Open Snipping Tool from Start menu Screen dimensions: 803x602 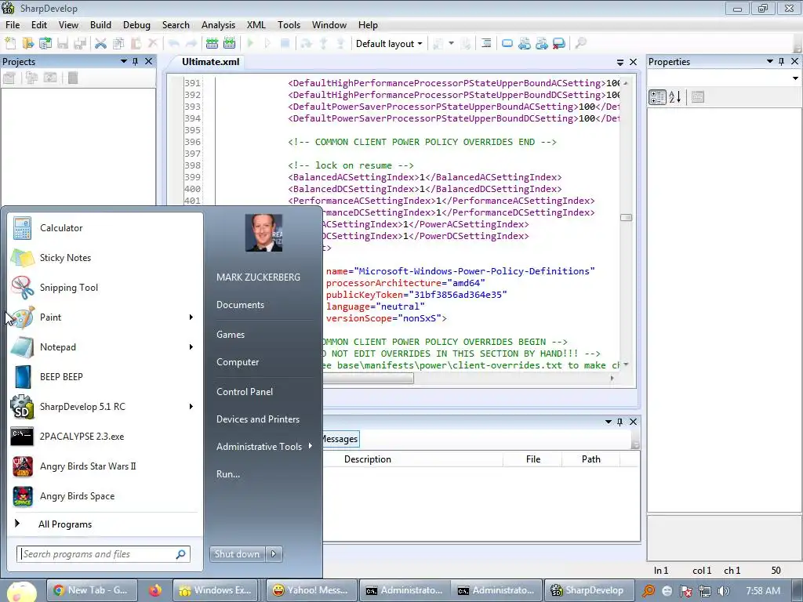pyautogui.click(x=105, y=287)
